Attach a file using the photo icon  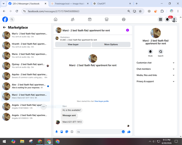pyautogui.click(x=62, y=132)
